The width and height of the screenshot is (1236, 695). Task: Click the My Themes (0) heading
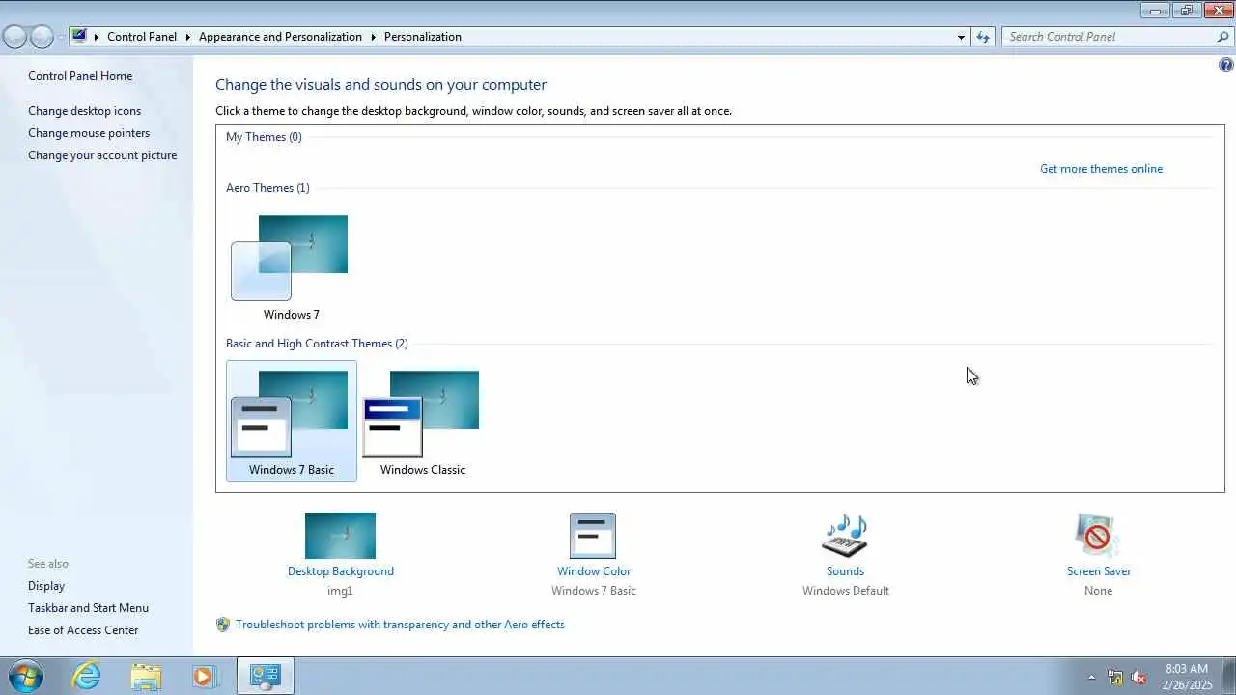click(x=264, y=137)
